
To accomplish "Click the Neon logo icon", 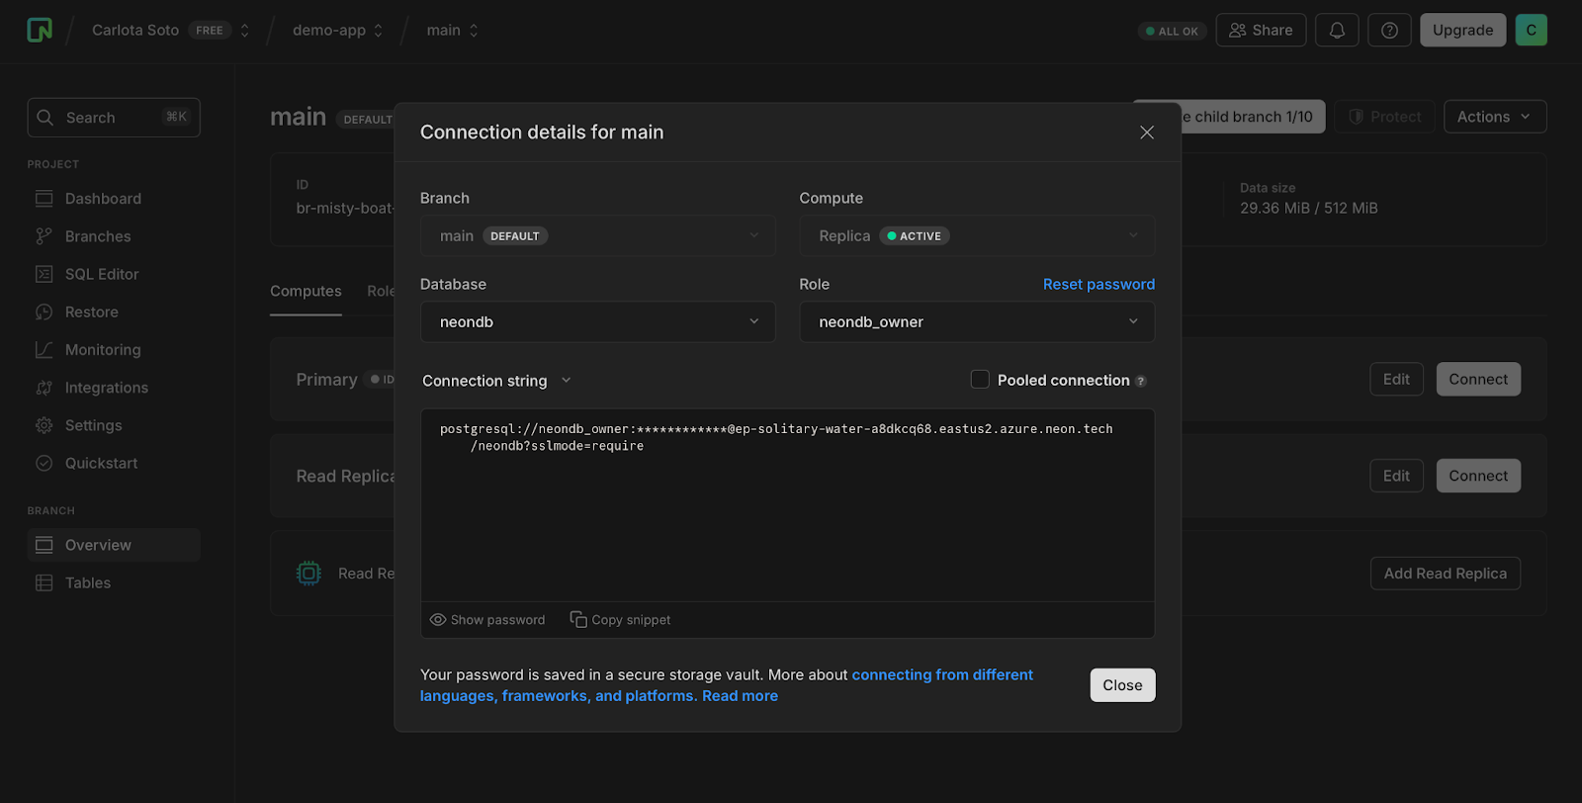I will pyautogui.click(x=40, y=30).
